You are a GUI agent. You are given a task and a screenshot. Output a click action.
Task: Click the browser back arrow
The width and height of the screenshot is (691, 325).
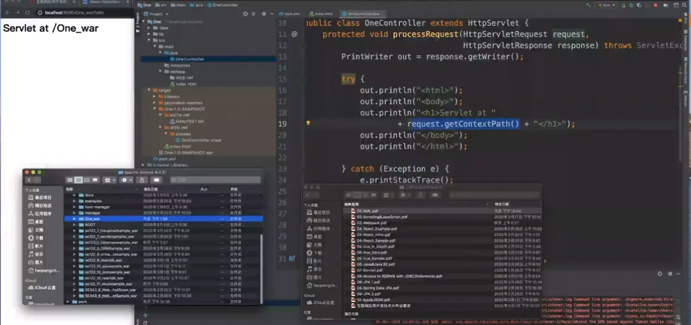tap(7, 13)
